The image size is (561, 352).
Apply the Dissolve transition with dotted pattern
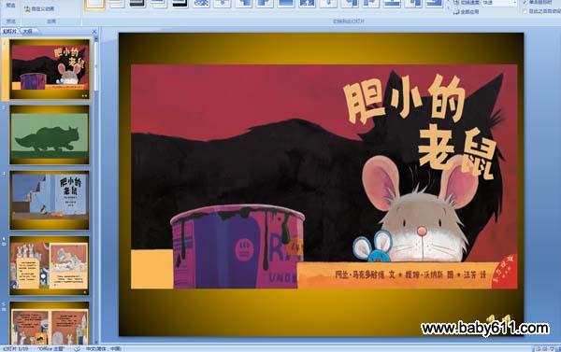click(201, 4)
